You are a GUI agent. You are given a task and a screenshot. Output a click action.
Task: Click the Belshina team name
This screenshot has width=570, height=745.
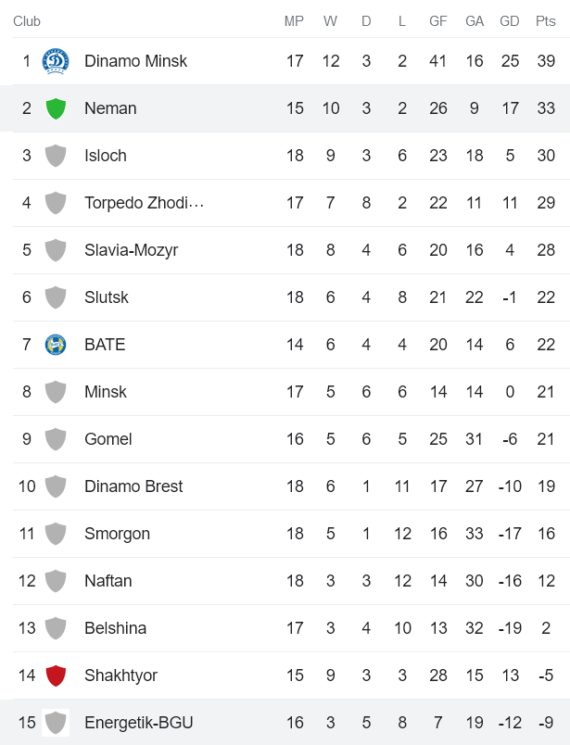[x=115, y=628]
